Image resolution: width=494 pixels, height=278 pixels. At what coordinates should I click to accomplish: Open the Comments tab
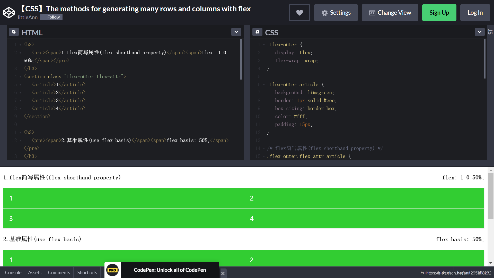point(59,272)
